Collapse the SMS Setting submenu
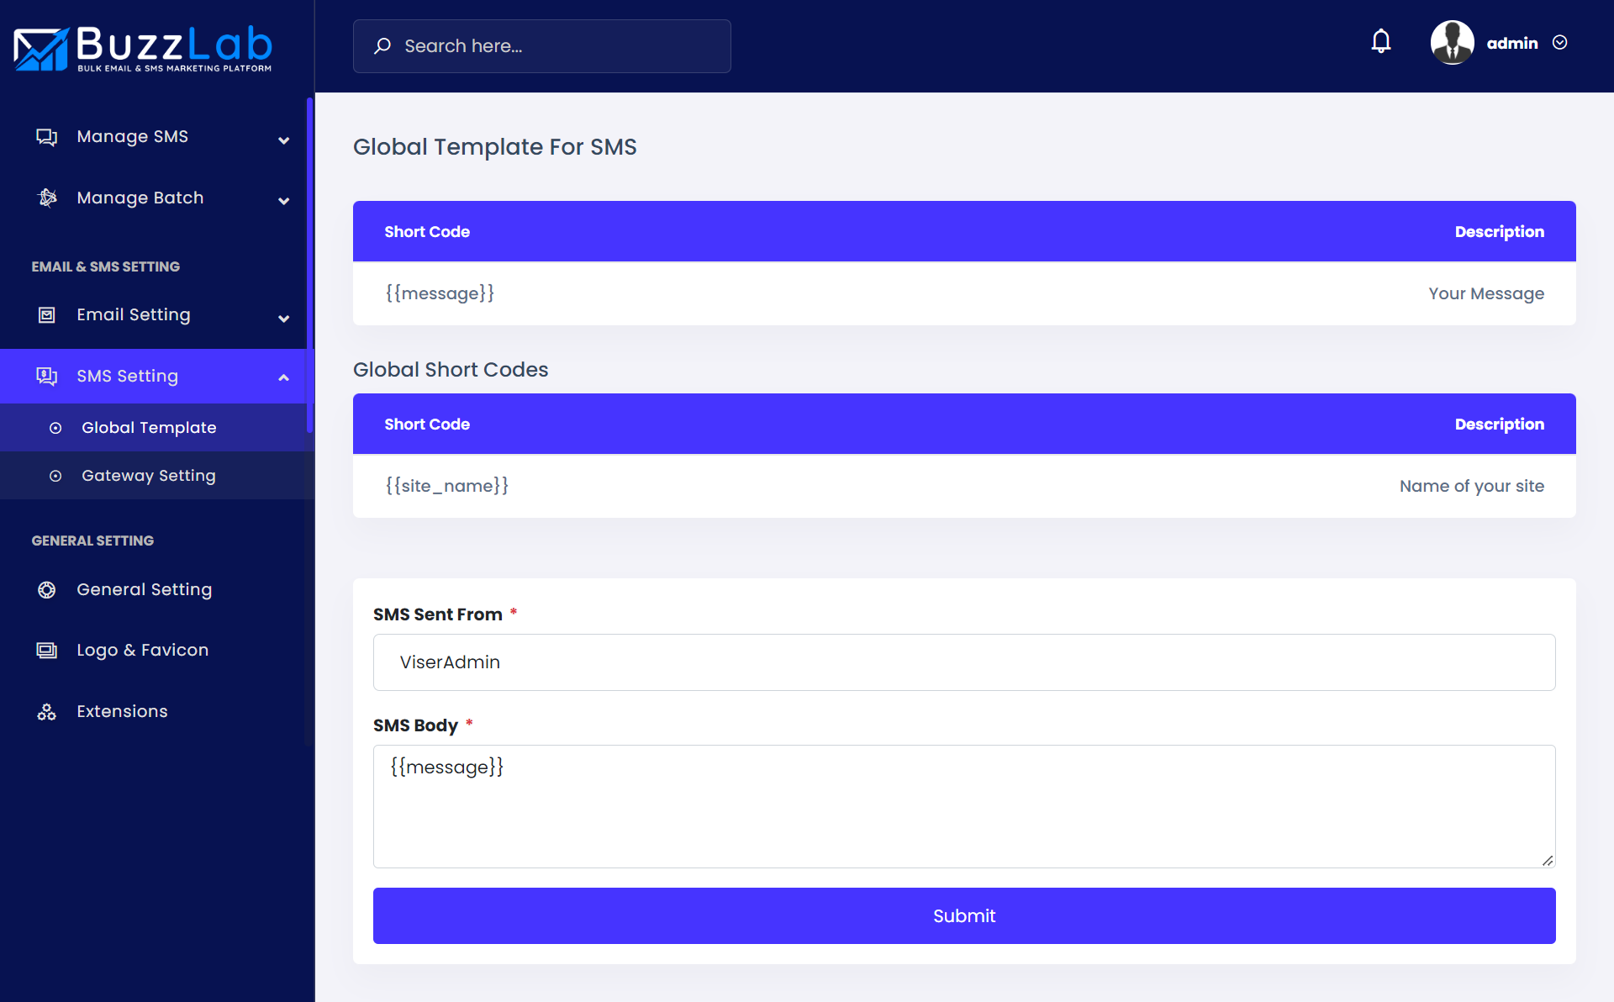The width and height of the screenshot is (1614, 1002). 283,377
